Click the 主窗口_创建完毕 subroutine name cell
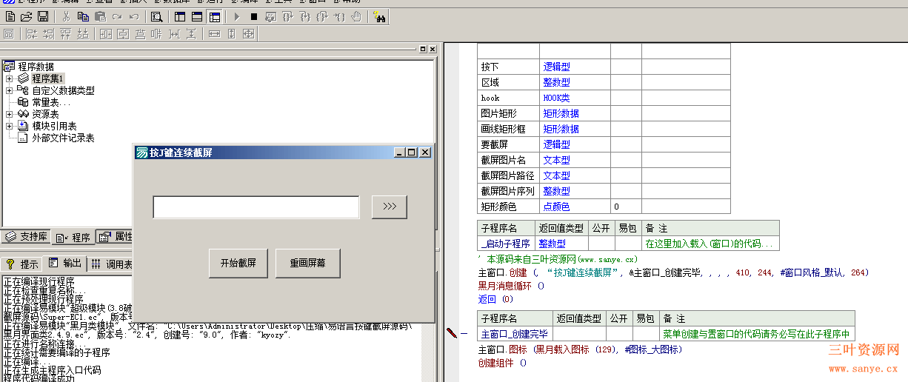Viewport: 908px width, 382px height. tap(515, 334)
